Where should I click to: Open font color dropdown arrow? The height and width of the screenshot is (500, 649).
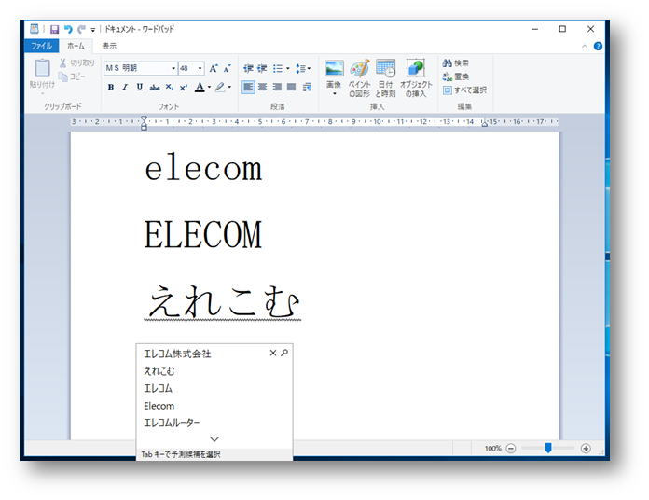click(x=209, y=87)
